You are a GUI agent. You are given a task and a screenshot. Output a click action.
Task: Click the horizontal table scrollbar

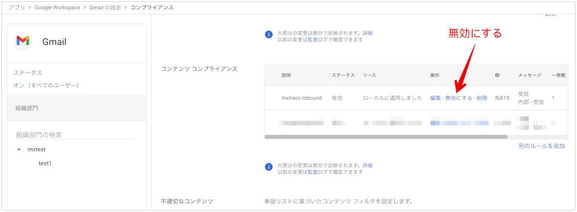386,137
